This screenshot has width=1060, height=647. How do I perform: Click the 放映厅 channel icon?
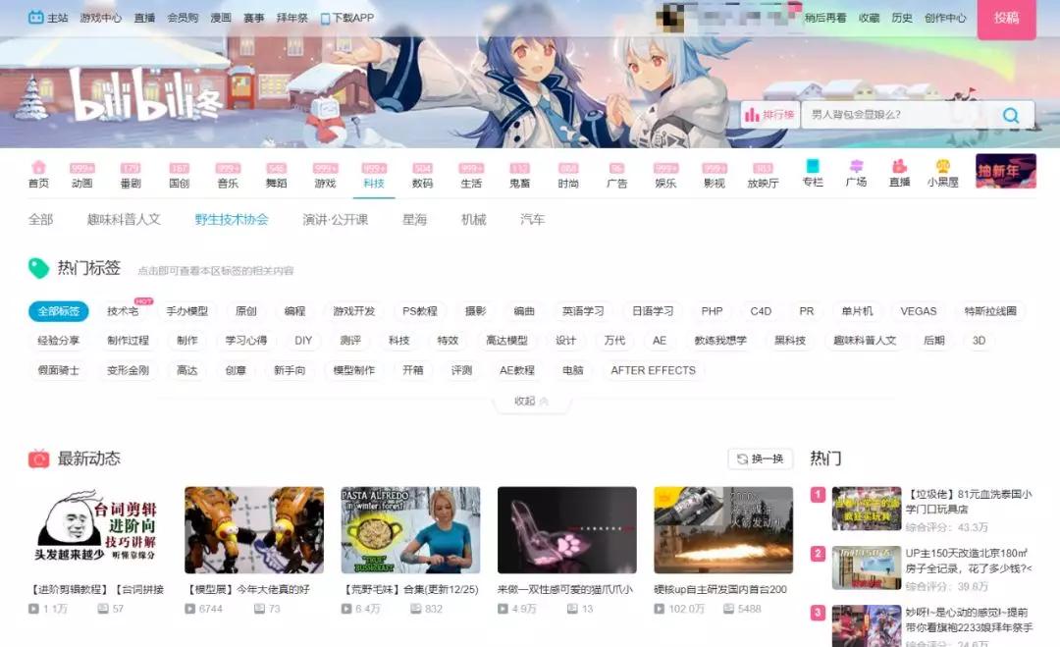point(763,175)
